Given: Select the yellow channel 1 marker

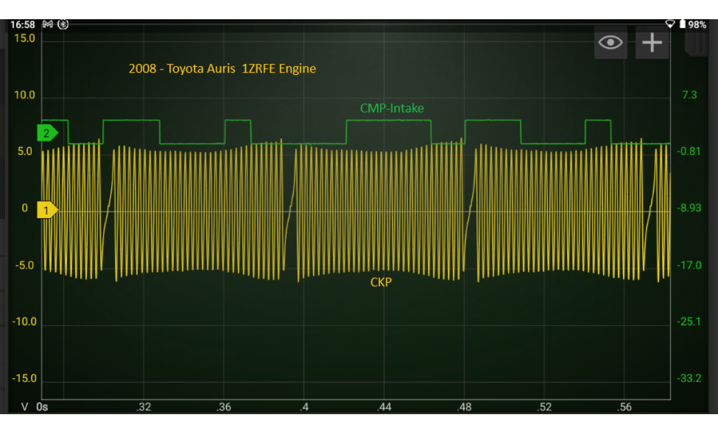Looking at the screenshot, I should coord(47,210).
